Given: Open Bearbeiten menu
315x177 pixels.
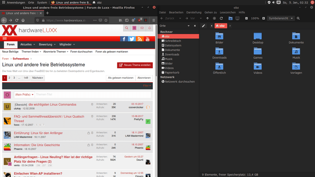Looking at the screenshot, I should (176, 13).
